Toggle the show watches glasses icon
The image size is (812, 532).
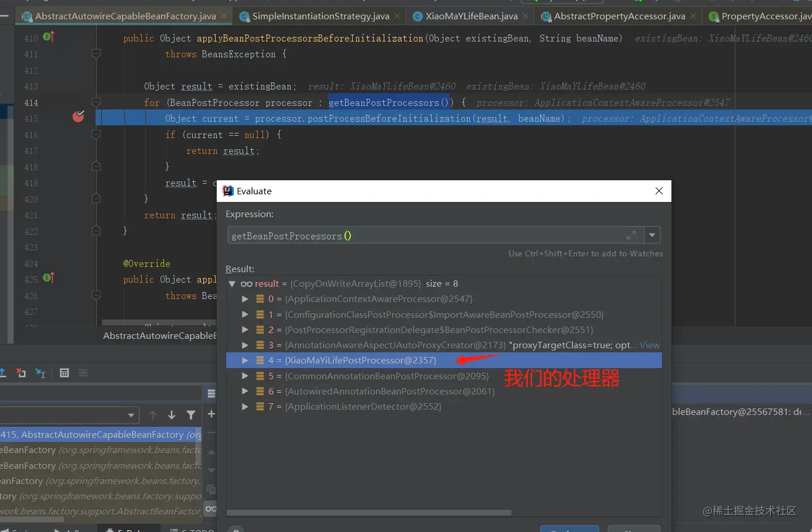click(211, 509)
